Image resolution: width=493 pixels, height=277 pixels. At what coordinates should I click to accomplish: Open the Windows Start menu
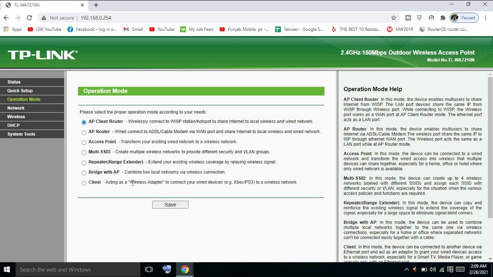(x=6, y=269)
